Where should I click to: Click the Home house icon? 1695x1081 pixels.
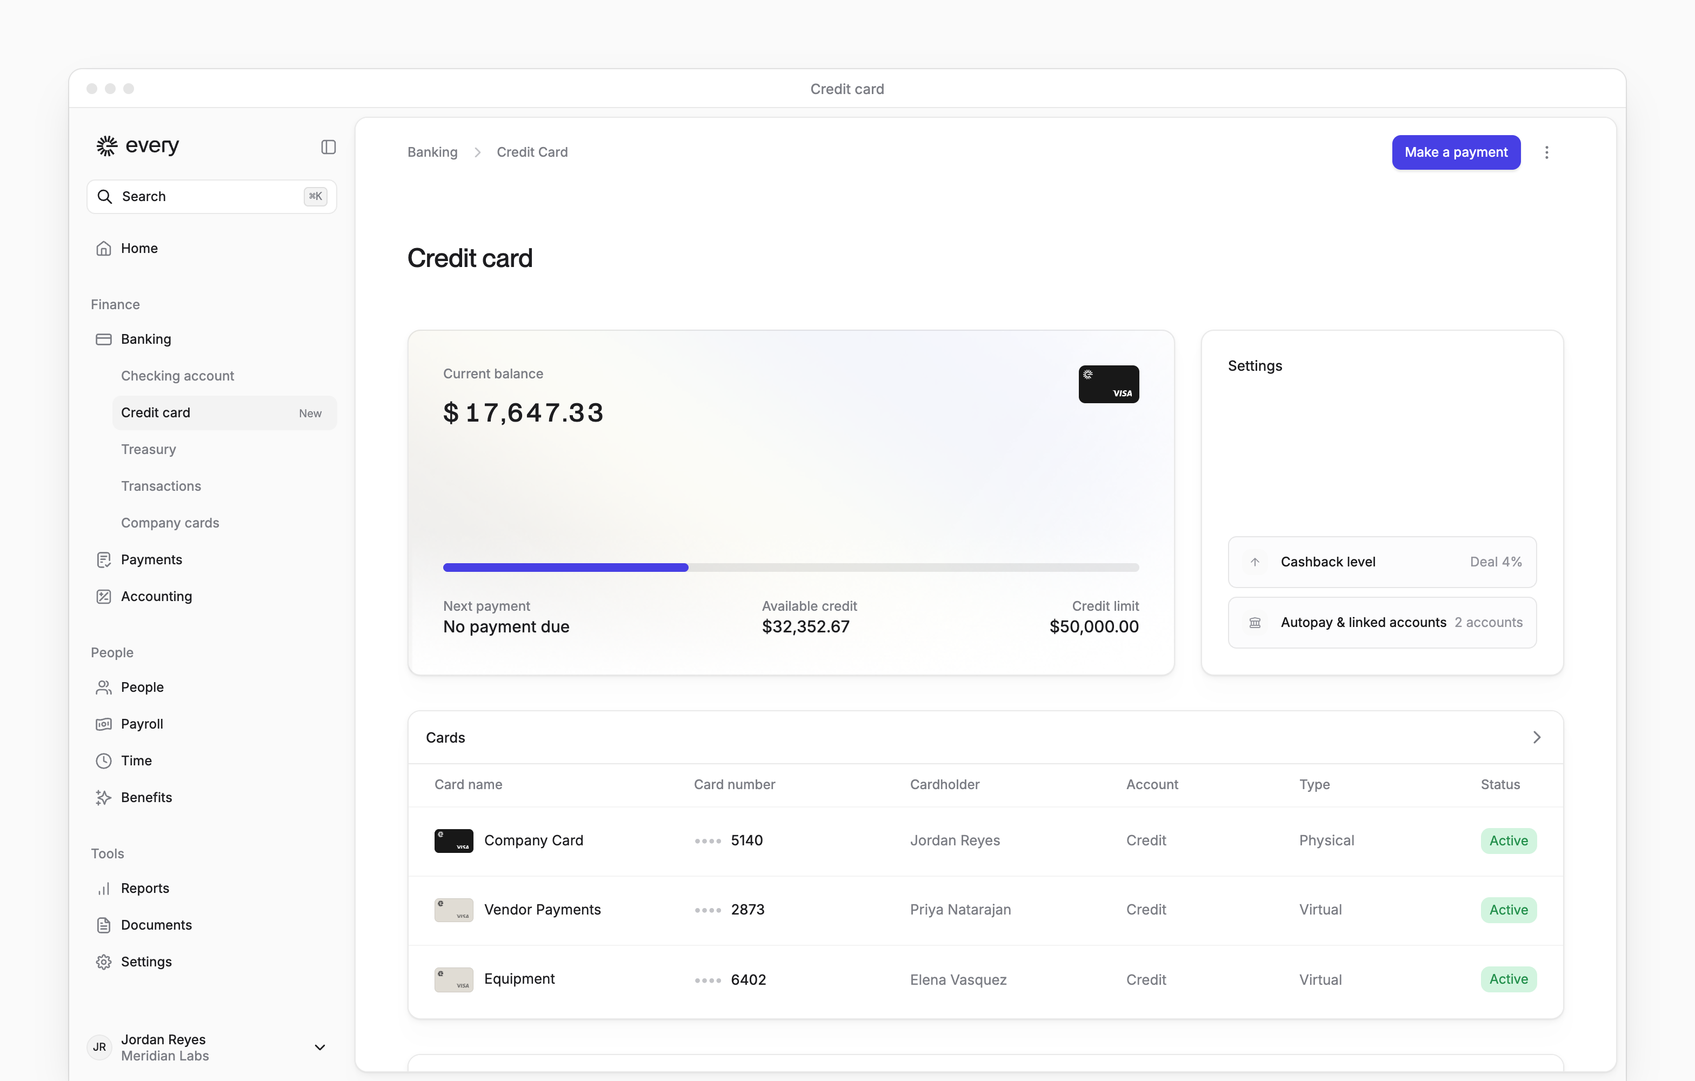(x=103, y=249)
